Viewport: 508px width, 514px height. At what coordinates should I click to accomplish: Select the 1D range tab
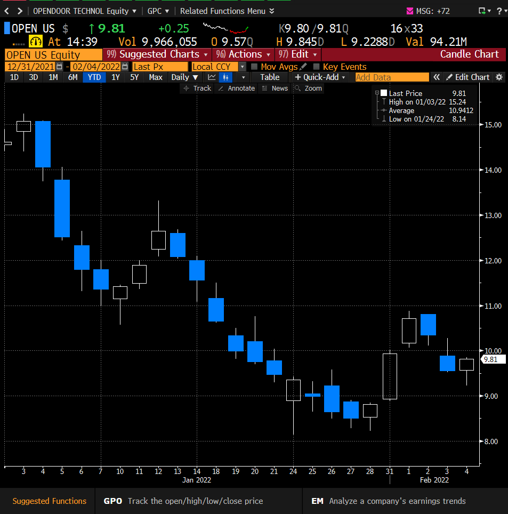(x=14, y=77)
